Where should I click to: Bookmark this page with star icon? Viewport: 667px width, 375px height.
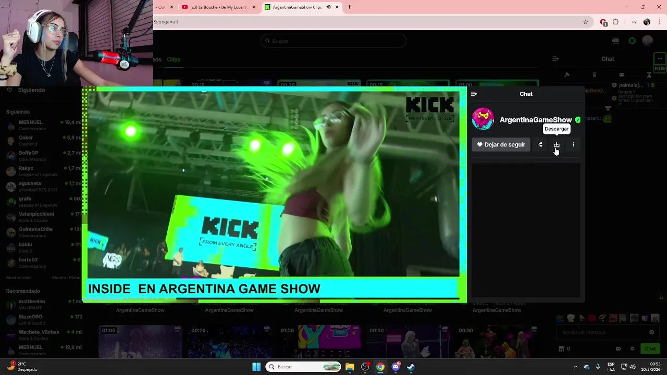click(x=586, y=22)
